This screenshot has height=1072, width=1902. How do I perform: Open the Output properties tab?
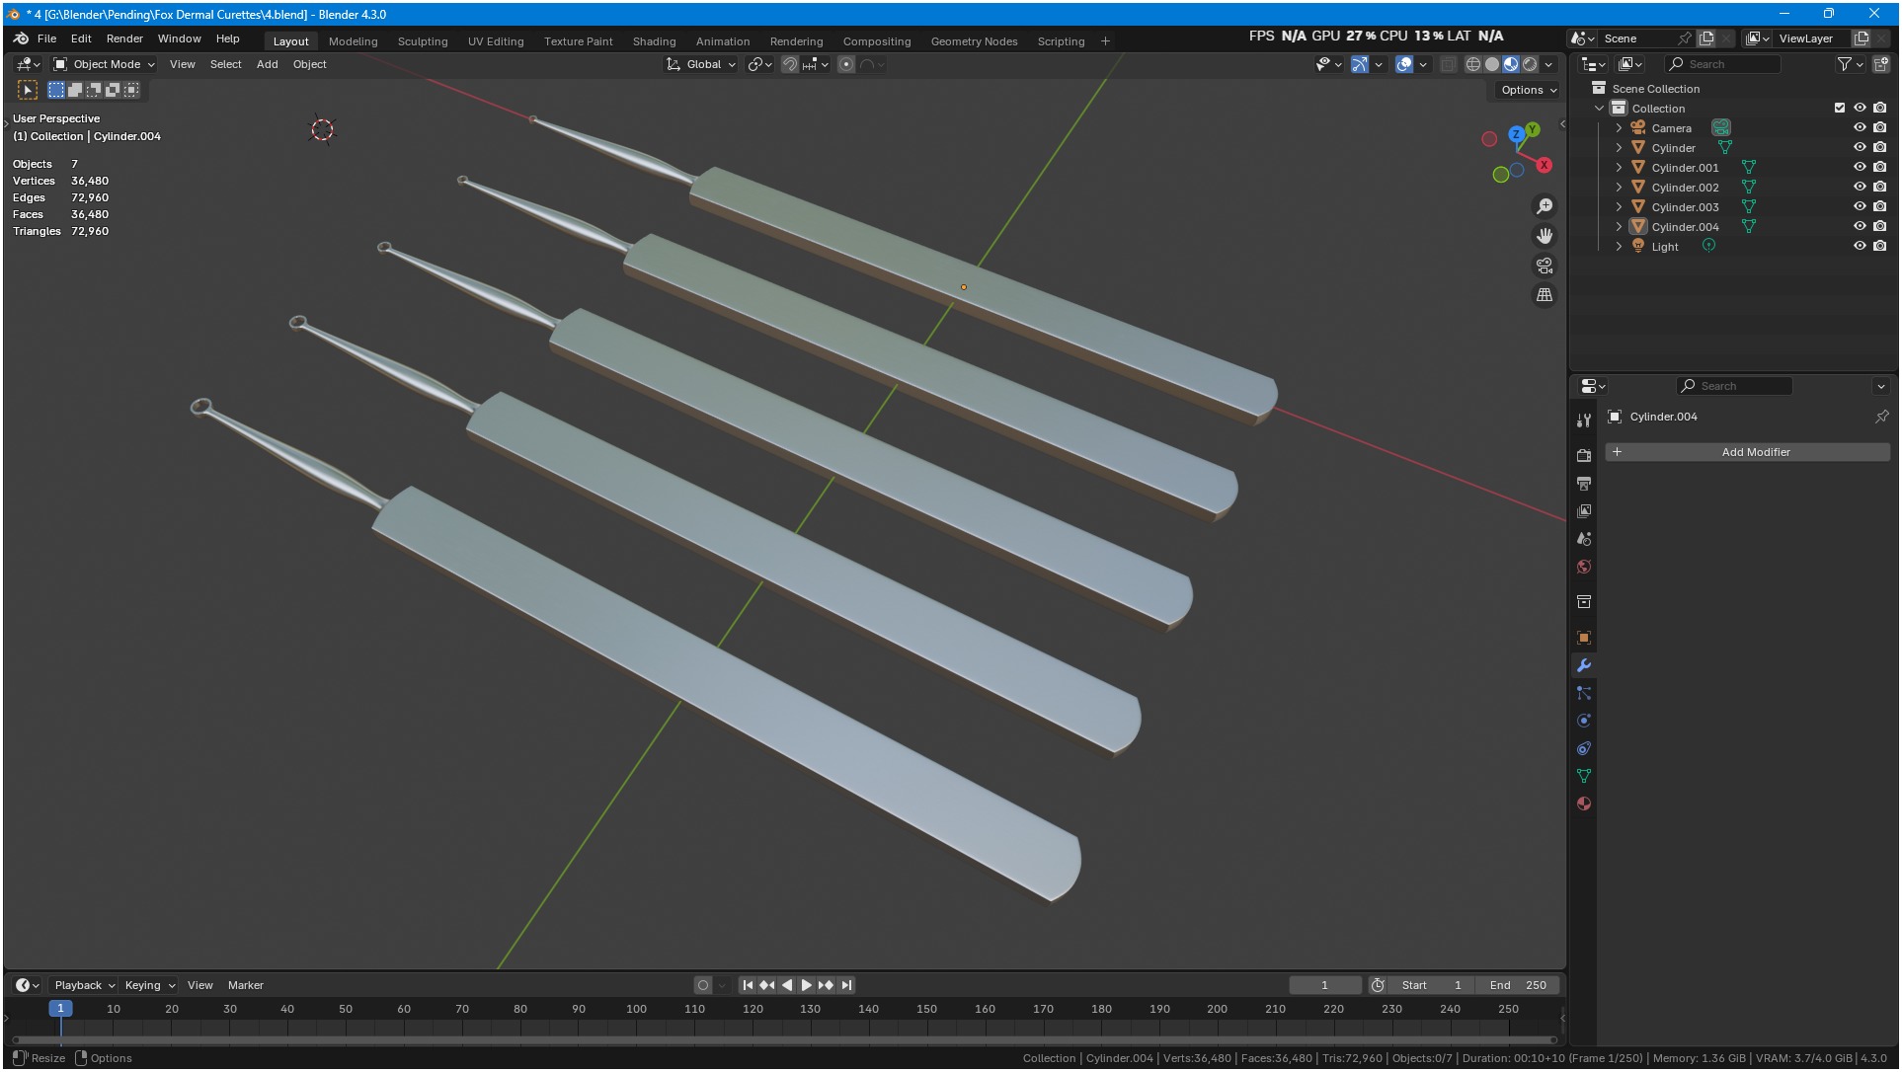pos(1584,484)
